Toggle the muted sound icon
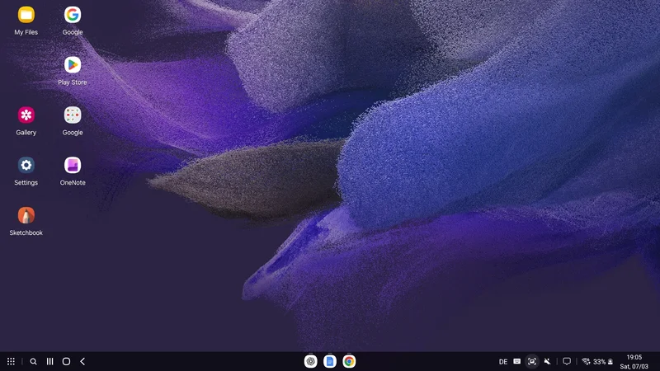660x371 pixels. click(x=547, y=361)
